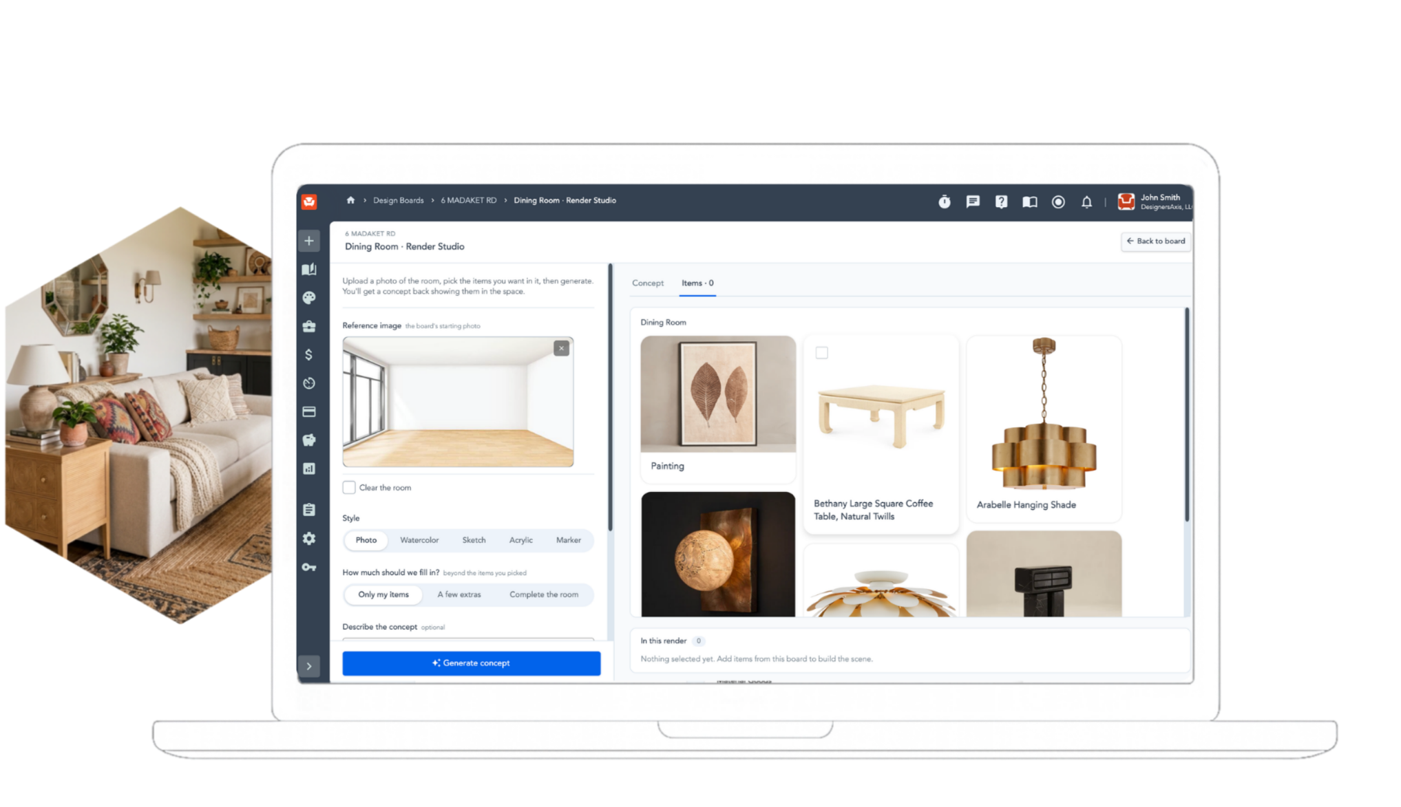This screenshot has width=1401, height=807.
Task: Click the Back to board button
Action: (1156, 241)
